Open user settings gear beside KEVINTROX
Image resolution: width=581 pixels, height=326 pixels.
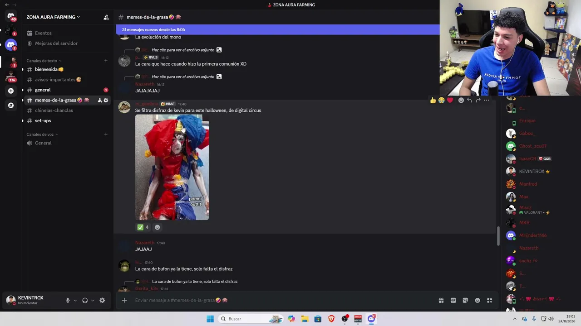point(102,300)
